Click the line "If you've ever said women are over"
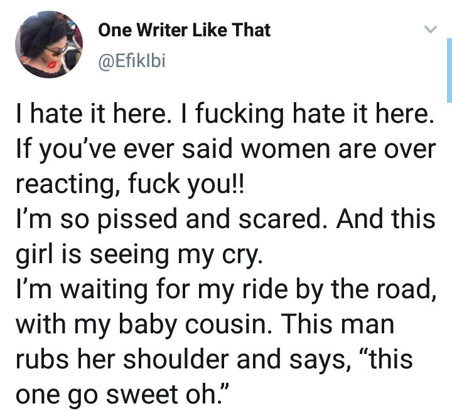 pos(226,149)
